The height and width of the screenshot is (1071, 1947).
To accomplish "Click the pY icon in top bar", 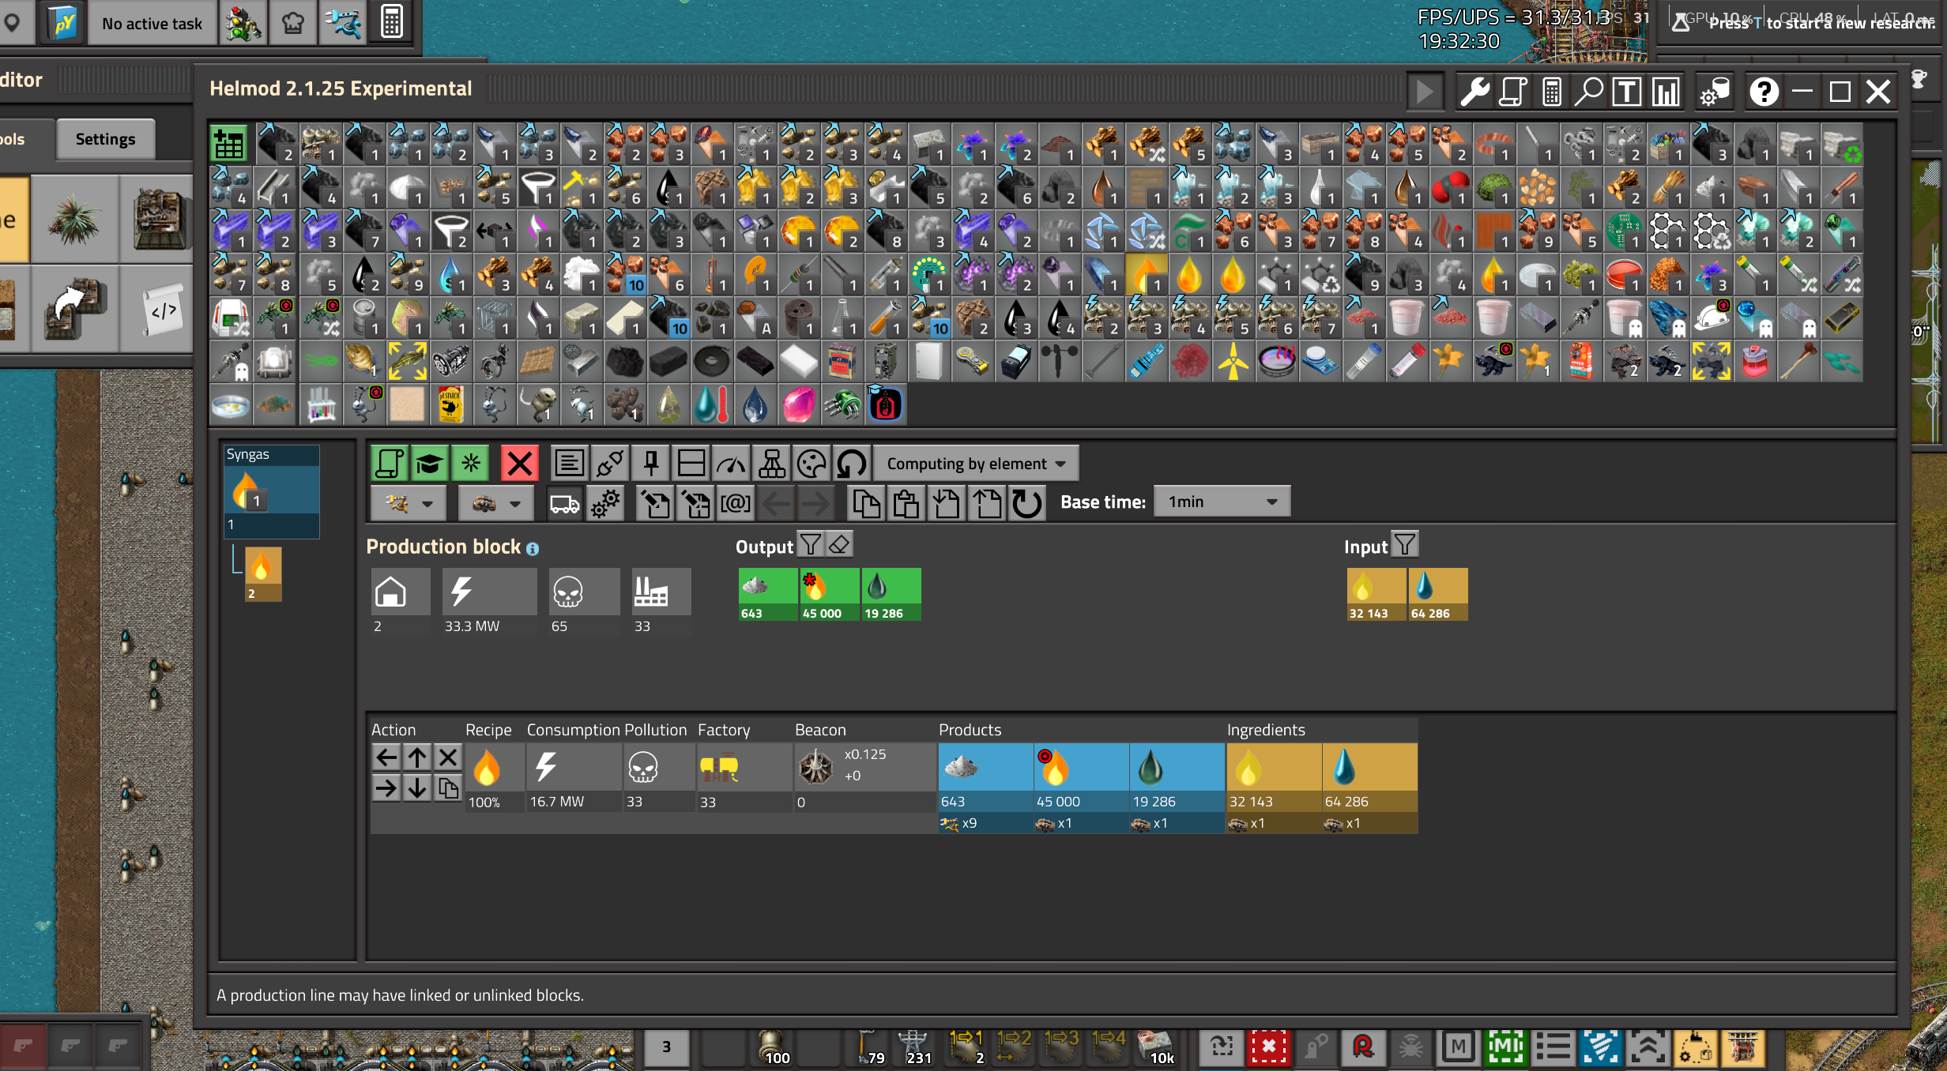I will 63,24.
